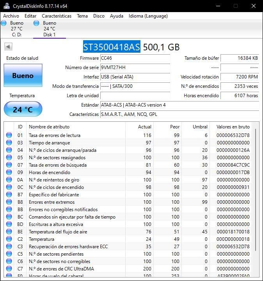Viewport: 263px width, 281px height.
Task: Click status orb for sectores no corregibles row
Action: [9, 261]
